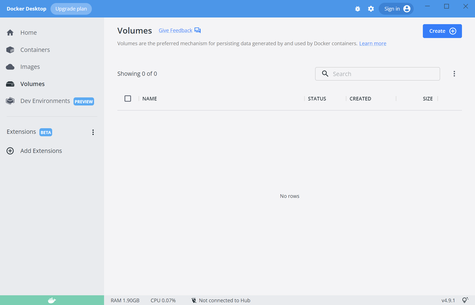Open Dev Environments section

click(x=45, y=101)
